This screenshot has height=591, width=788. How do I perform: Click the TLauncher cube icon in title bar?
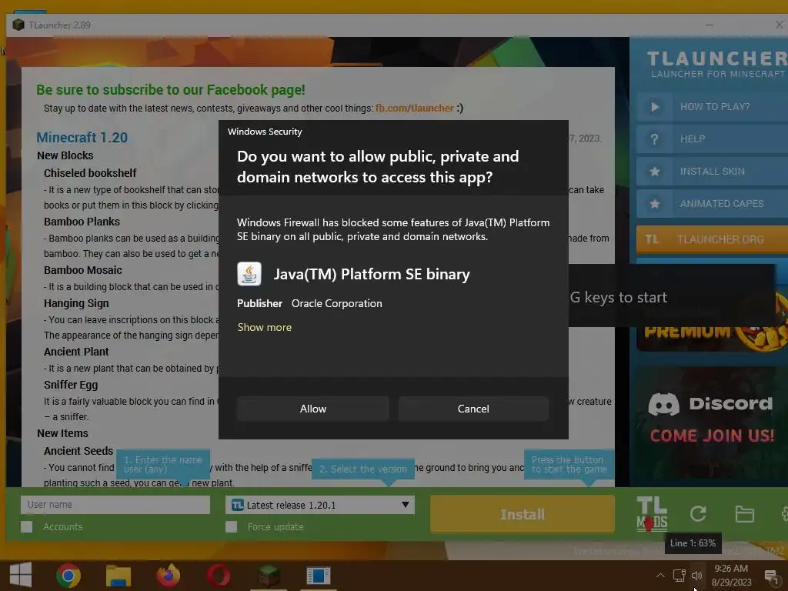pos(18,25)
